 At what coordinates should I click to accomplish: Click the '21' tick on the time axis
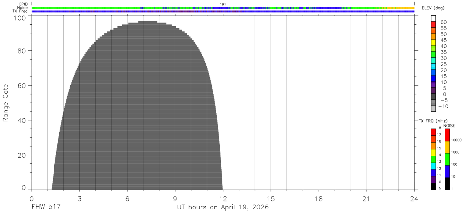pyautogui.click(x=367, y=199)
